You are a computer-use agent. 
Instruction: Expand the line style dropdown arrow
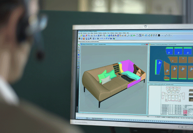(168, 36)
